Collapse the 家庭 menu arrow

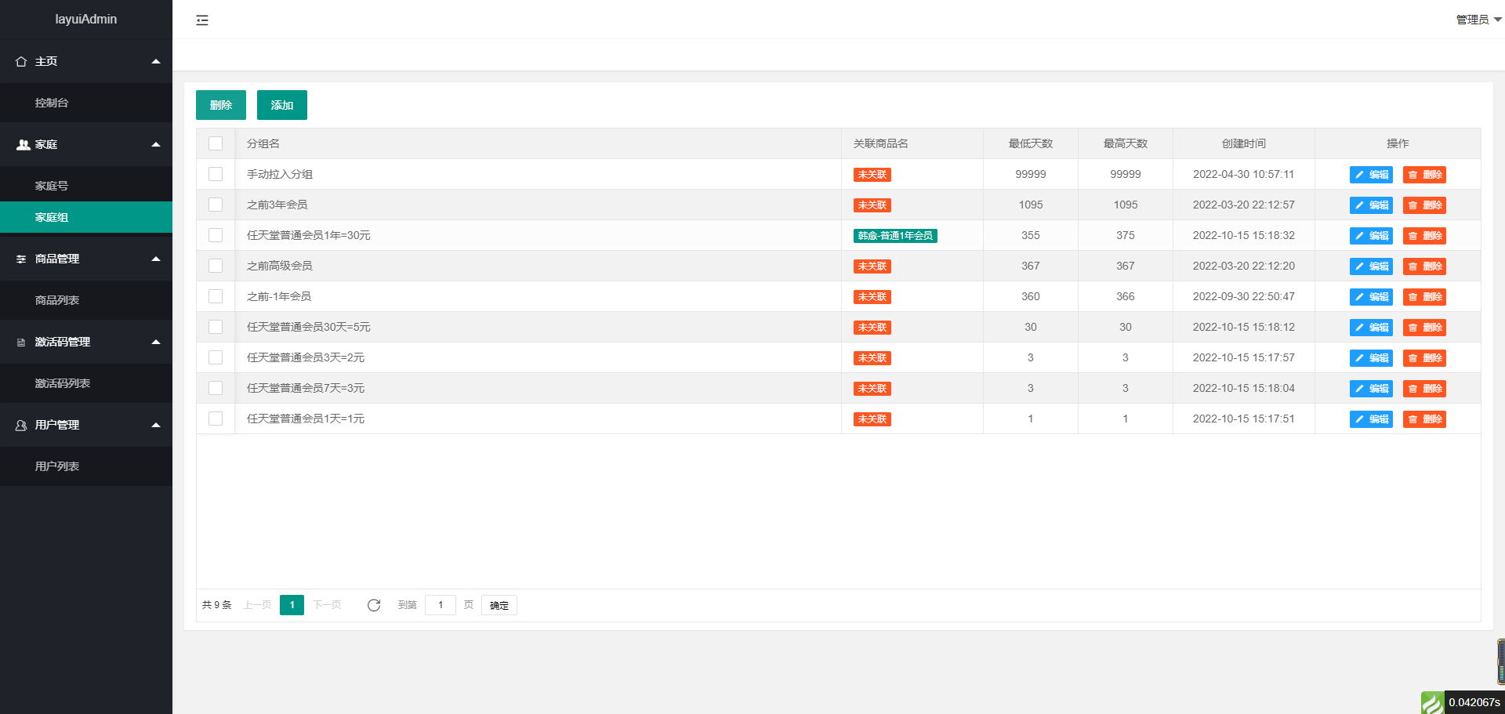(x=156, y=144)
